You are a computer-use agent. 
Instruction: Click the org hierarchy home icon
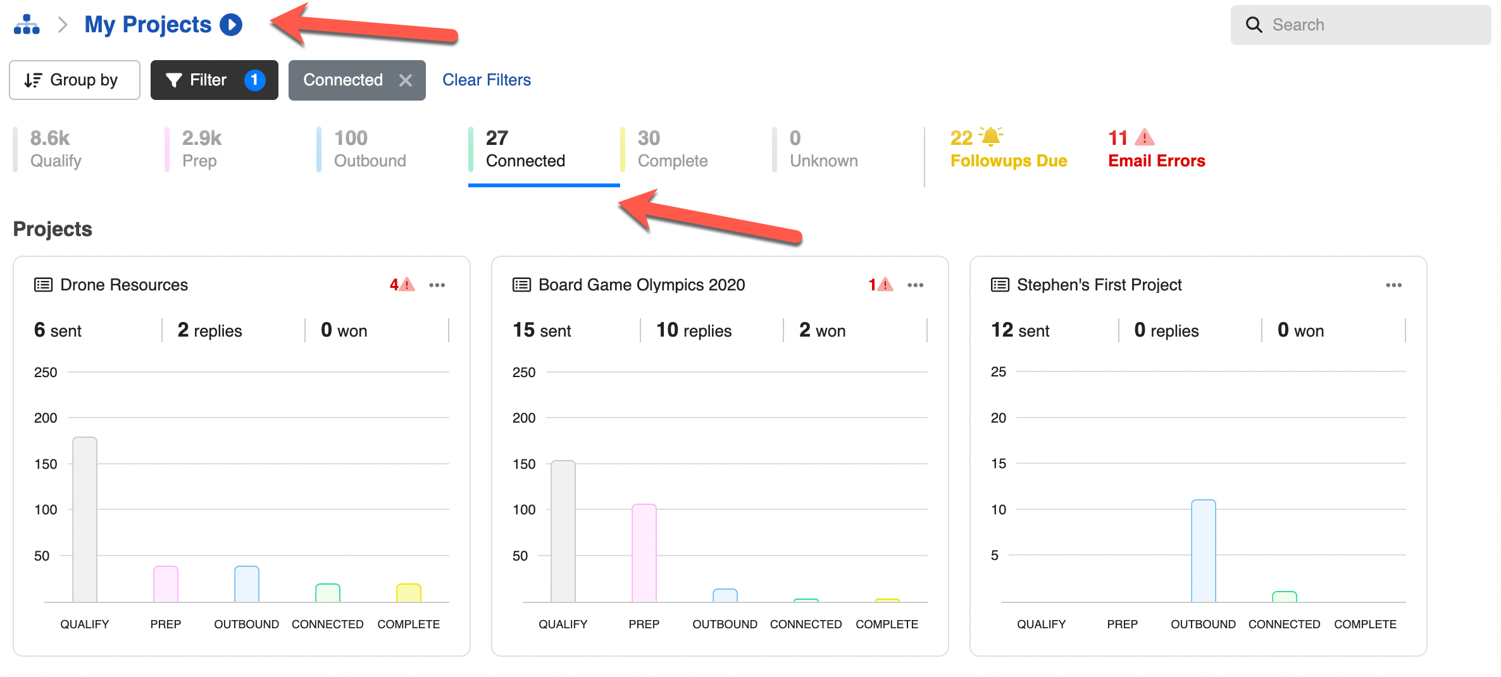coord(27,25)
